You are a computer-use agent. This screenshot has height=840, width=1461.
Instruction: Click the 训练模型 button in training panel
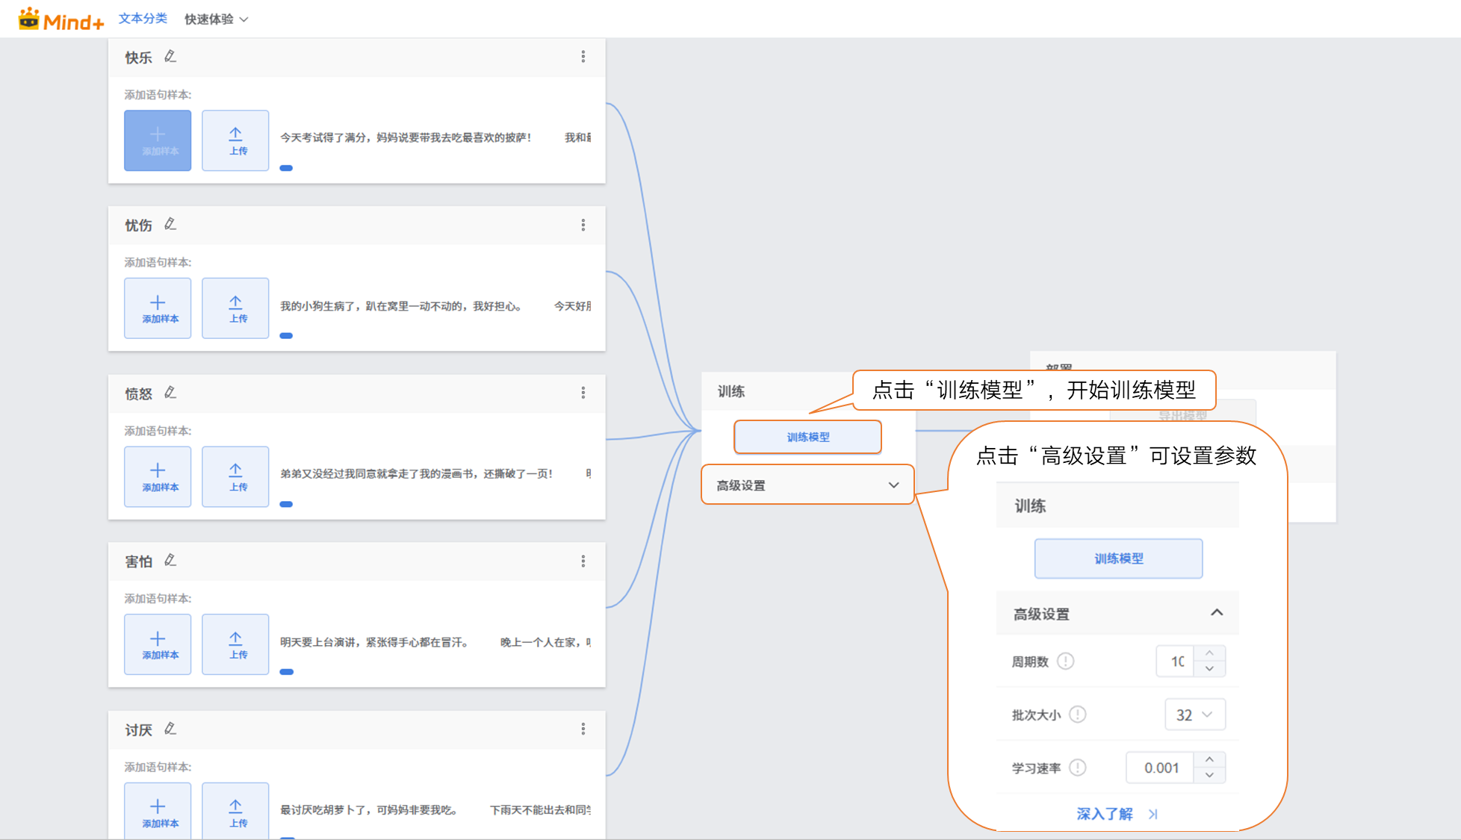tap(807, 437)
